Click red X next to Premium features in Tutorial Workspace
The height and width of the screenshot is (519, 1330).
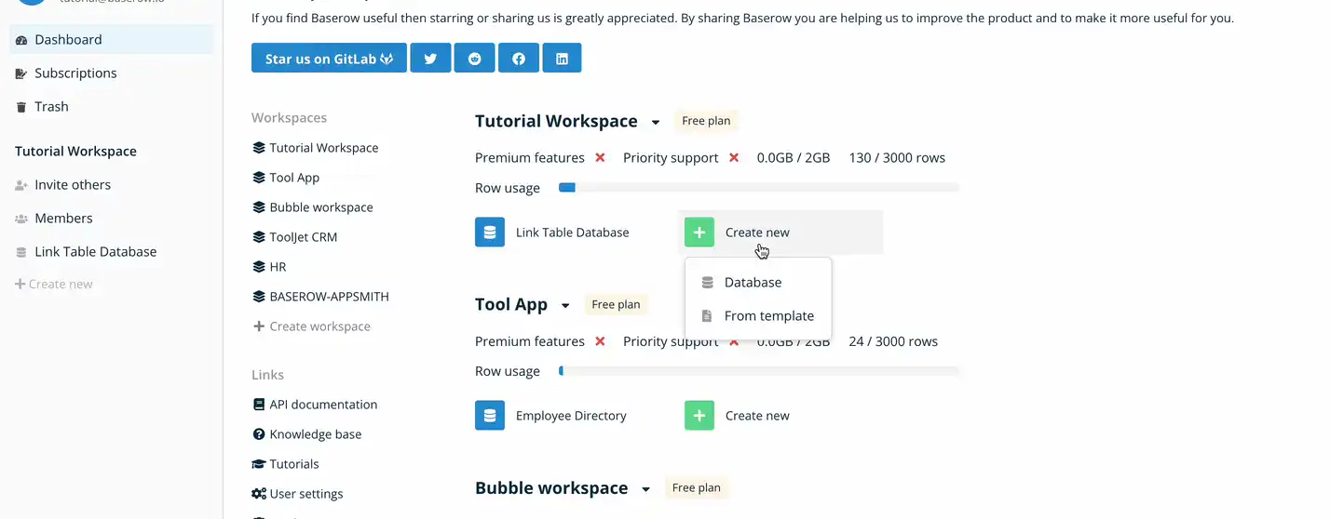[x=601, y=158]
